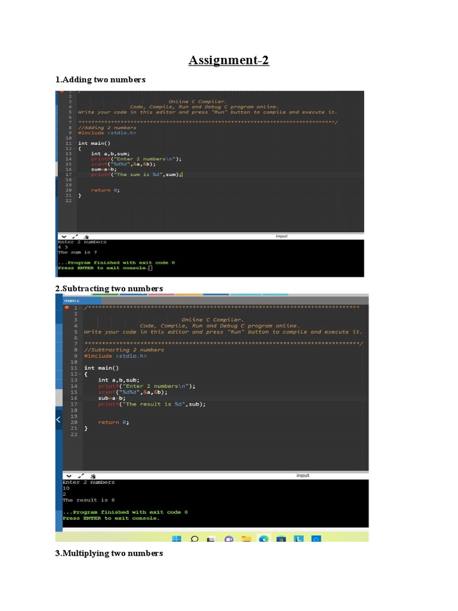Click 'int main()' in the addition code
458x611 pixels.
coord(94,143)
